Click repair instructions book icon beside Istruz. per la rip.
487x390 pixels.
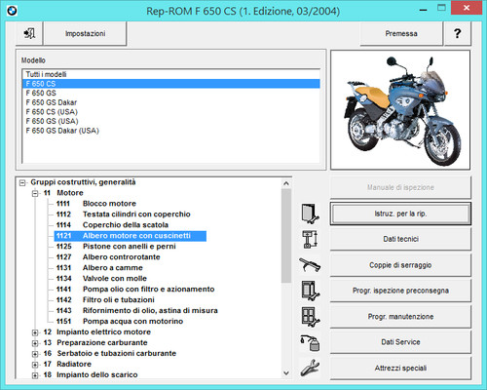[x=310, y=214]
